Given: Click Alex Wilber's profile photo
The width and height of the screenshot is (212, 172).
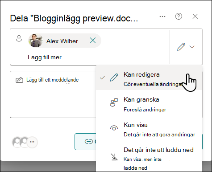Looking at the screenshot, I should pos(35,41).
